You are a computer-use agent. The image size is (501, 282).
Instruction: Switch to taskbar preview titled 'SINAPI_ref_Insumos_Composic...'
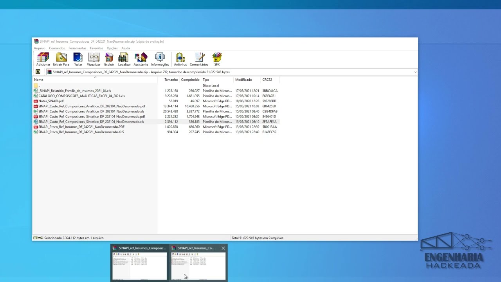[140, 263]
